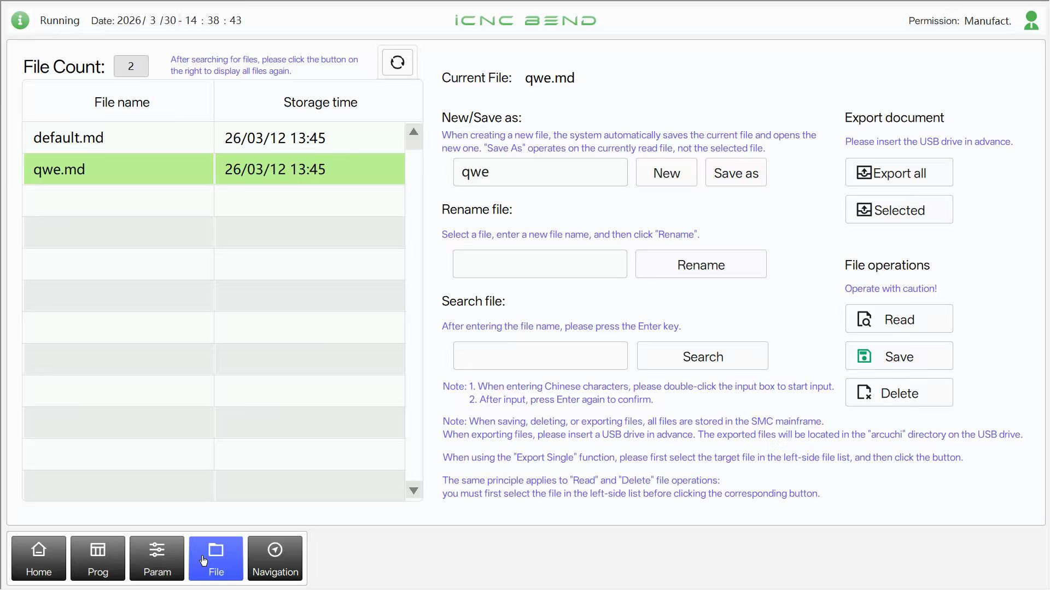Refresh the file list with reload icon
Screen dimensions: 1050x590
click(398, 62)
